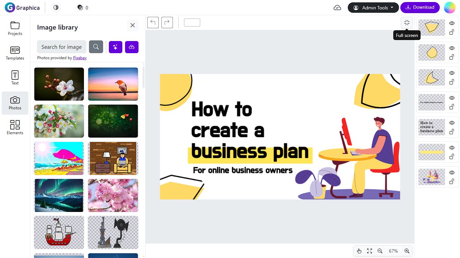Select the yellow highlight bar layer thumbnail
This screenshot has height=258, width=460.
(x=432, y=152)
